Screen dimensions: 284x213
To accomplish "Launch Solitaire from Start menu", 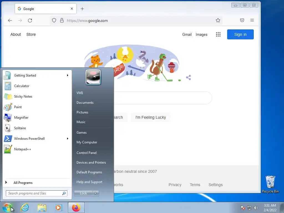I will (x=37, y=128).
